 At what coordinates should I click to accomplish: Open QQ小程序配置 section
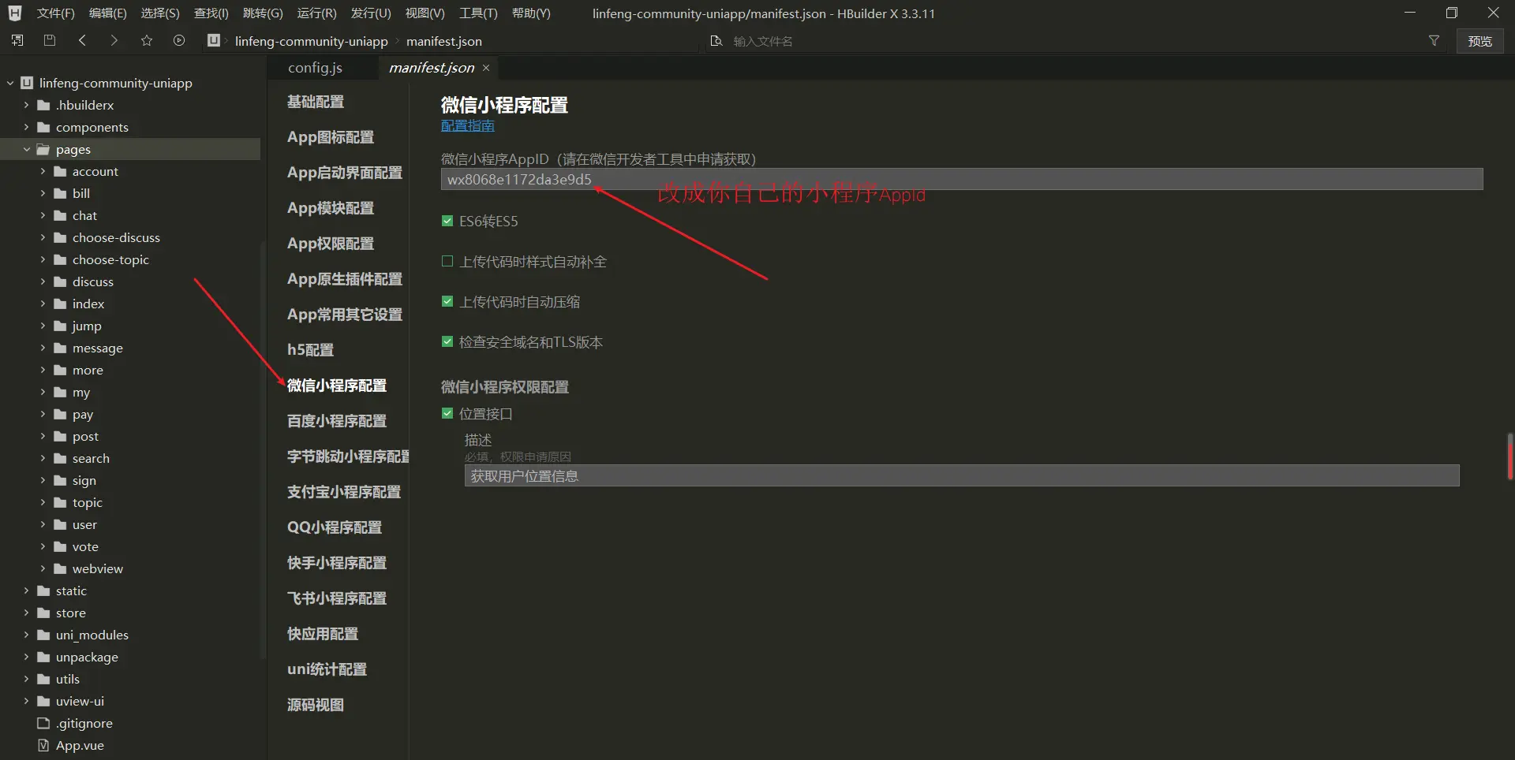(x=335, y=527)
